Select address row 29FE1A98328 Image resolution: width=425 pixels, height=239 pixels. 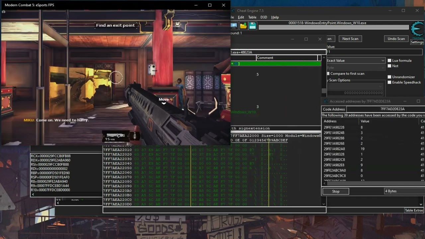(373, 154)
